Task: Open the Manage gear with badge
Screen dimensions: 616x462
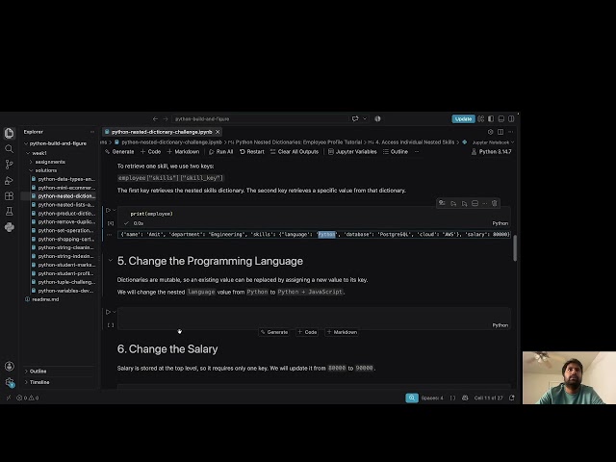Action: pos(10,382)
